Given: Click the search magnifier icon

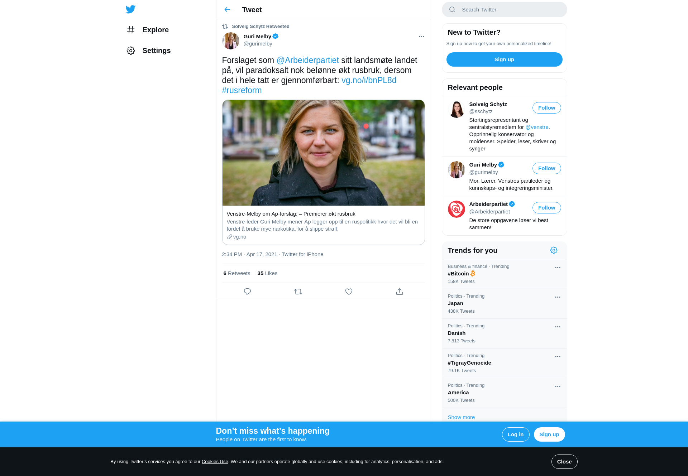Looking at the screenshot, I should coord(452,10).
